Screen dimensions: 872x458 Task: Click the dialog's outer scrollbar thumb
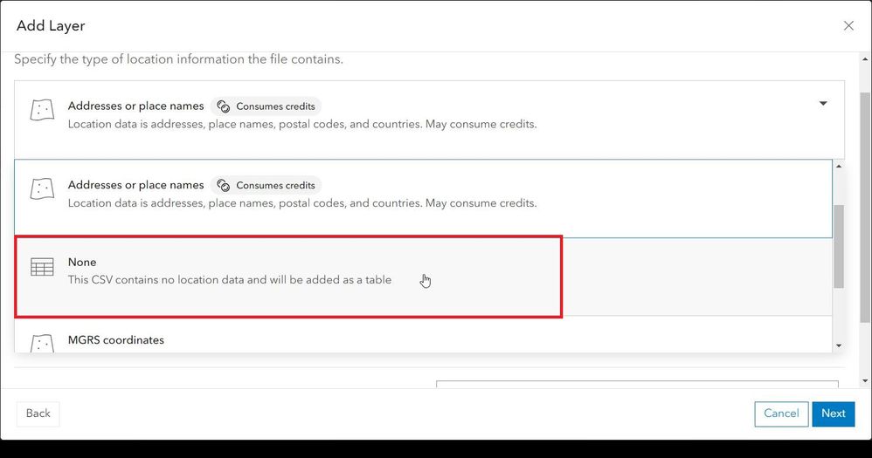[x=865, y=207]
